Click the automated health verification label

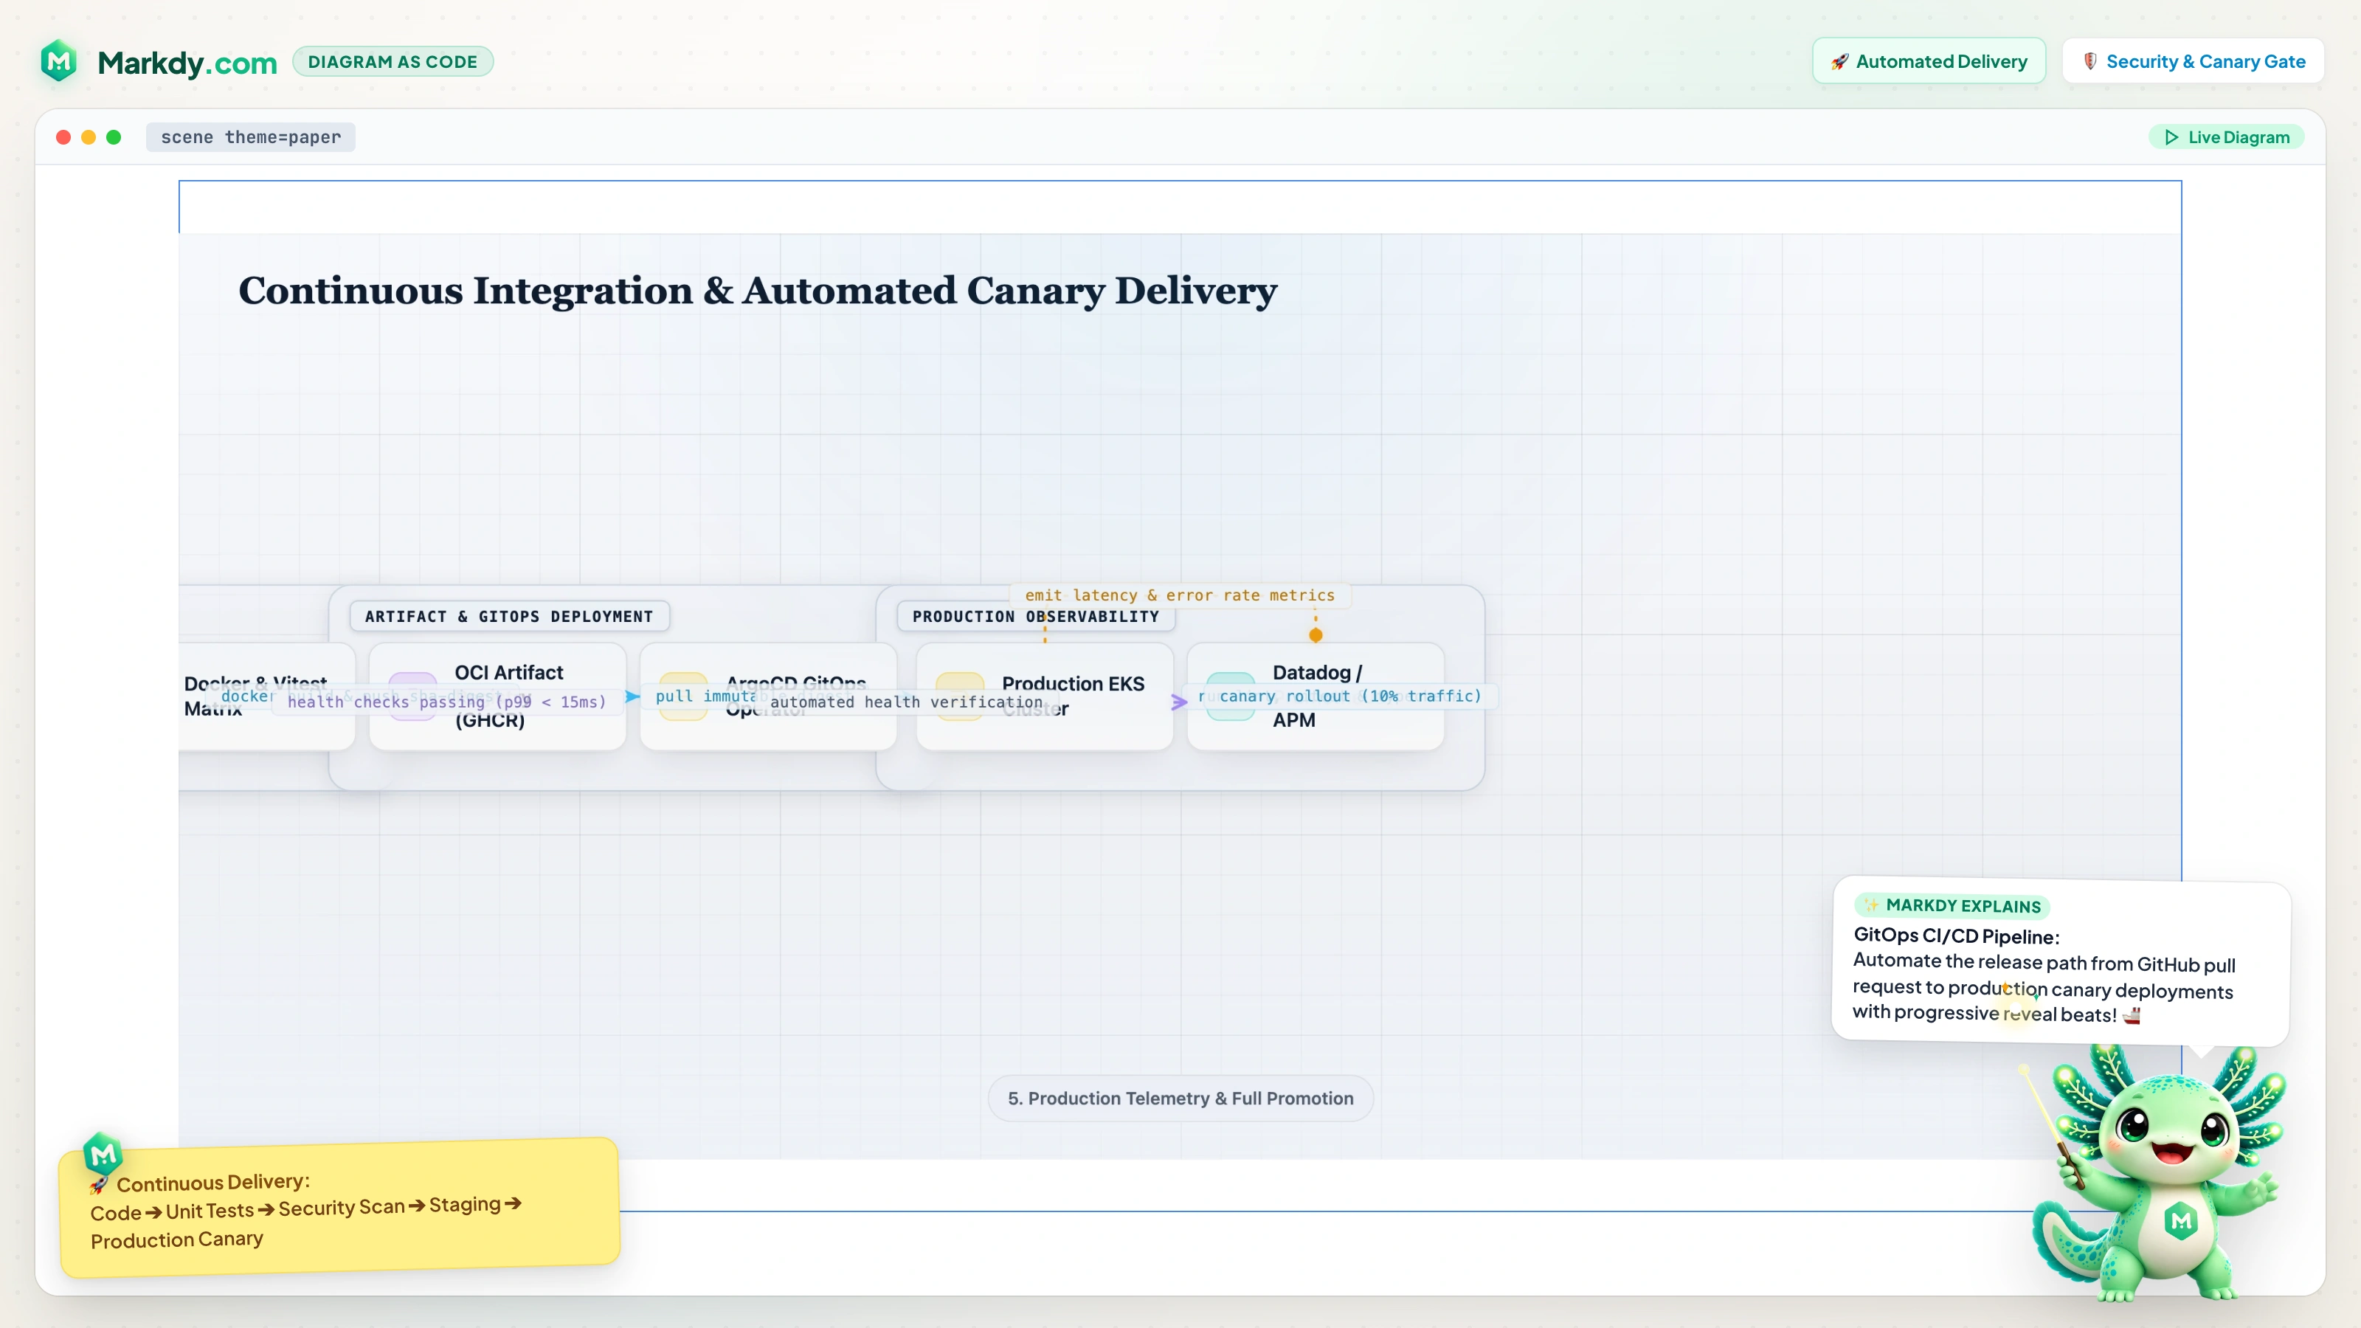pyautogui.click(x=905, y=702)
